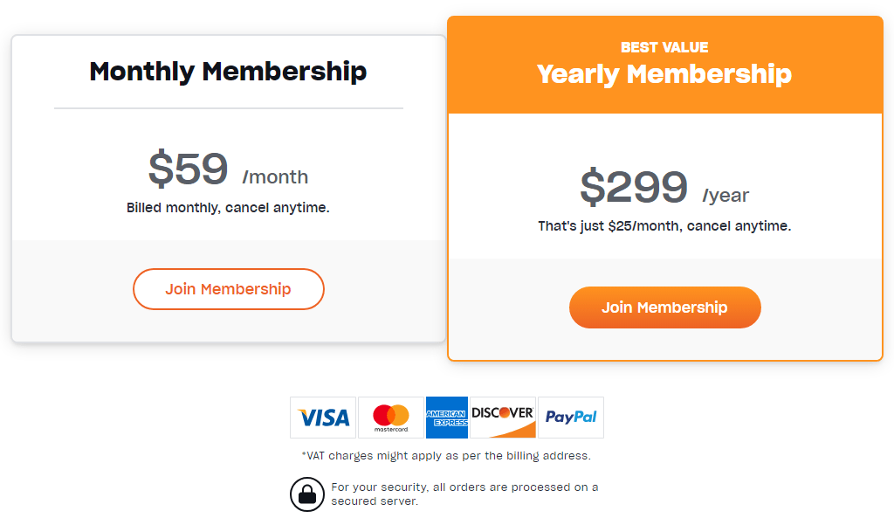Viewport: 894px width, 518px height.
Task: Join the Yearly Membership plan
Action: click(x=665, y=307)
